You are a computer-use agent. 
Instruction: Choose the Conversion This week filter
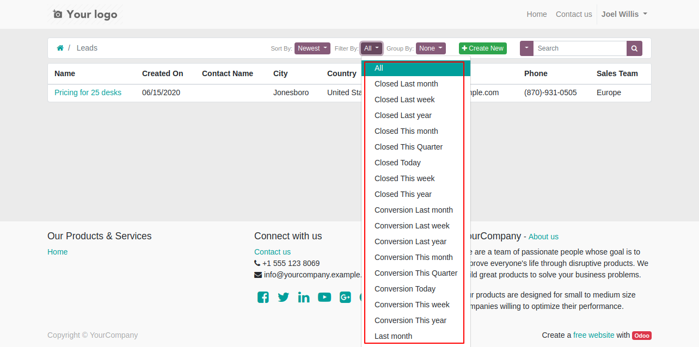(x=416, y=305)
